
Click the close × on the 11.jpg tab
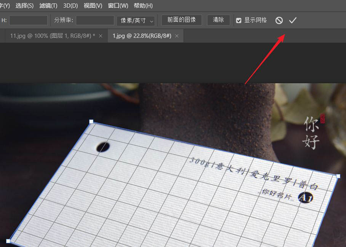point(101,36)
